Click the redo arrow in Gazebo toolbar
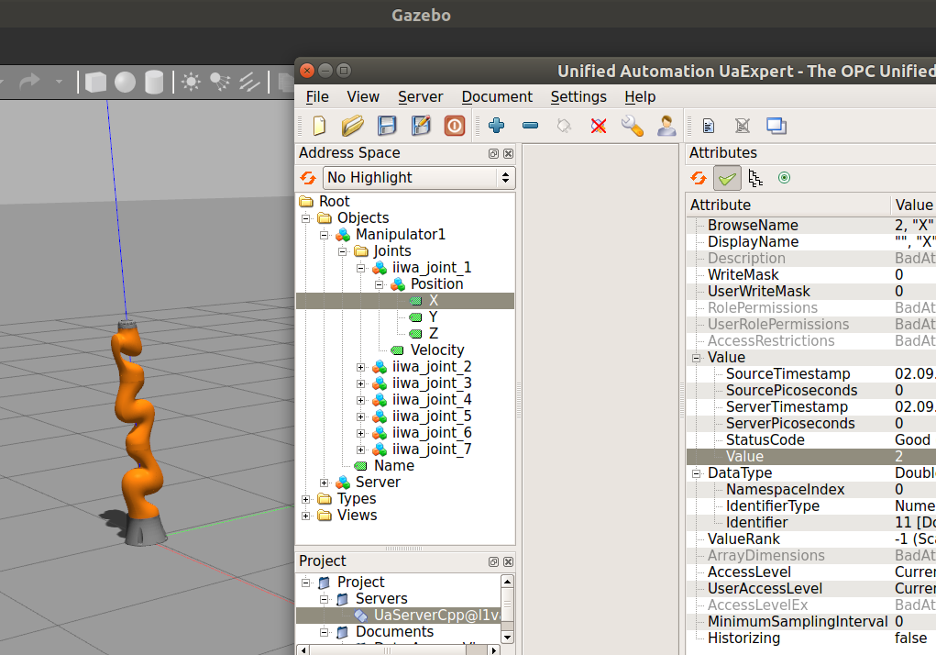This screenshot has height=655, width=936. pyautogui.click(x=29, y=82)
